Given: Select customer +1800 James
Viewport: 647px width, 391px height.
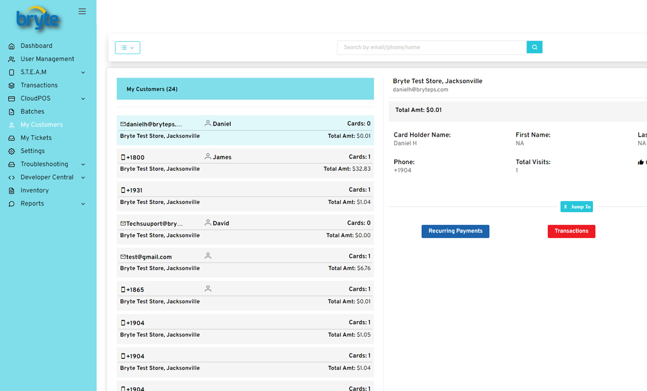Looking at the screenshot, I should click(245, 163).
